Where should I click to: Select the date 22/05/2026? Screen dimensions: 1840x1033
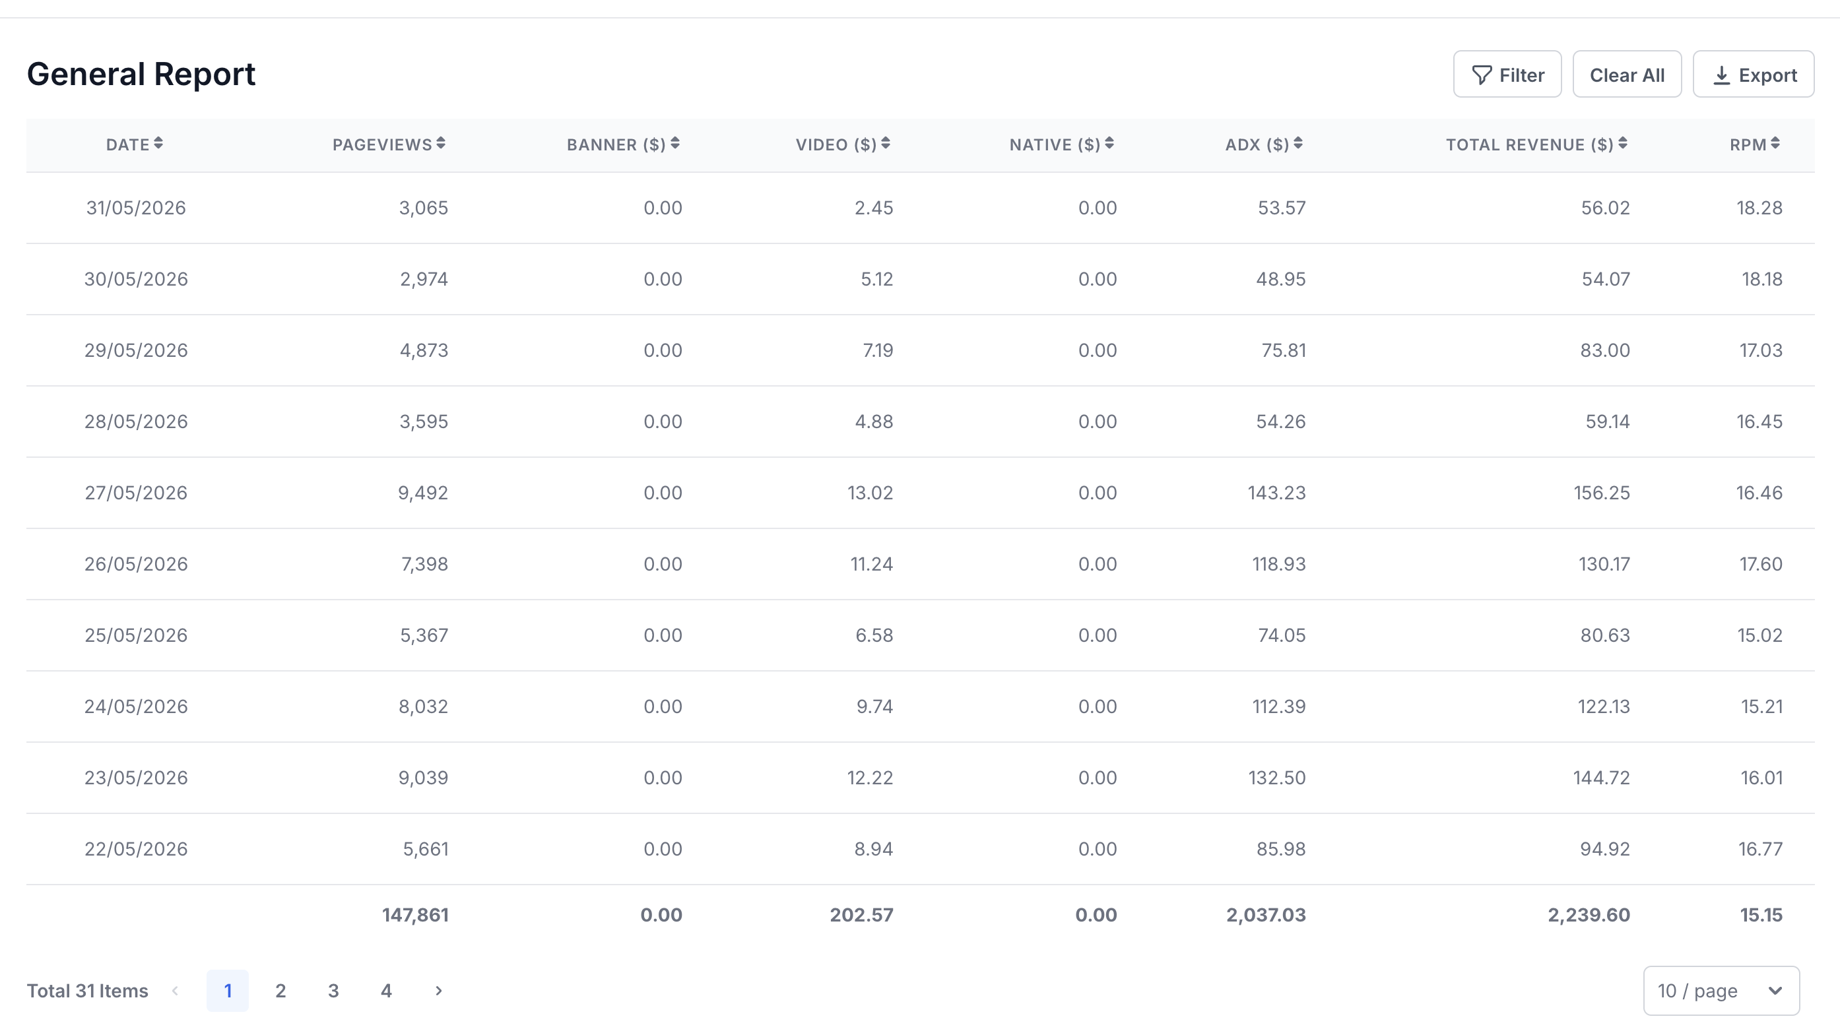[136, 850]
